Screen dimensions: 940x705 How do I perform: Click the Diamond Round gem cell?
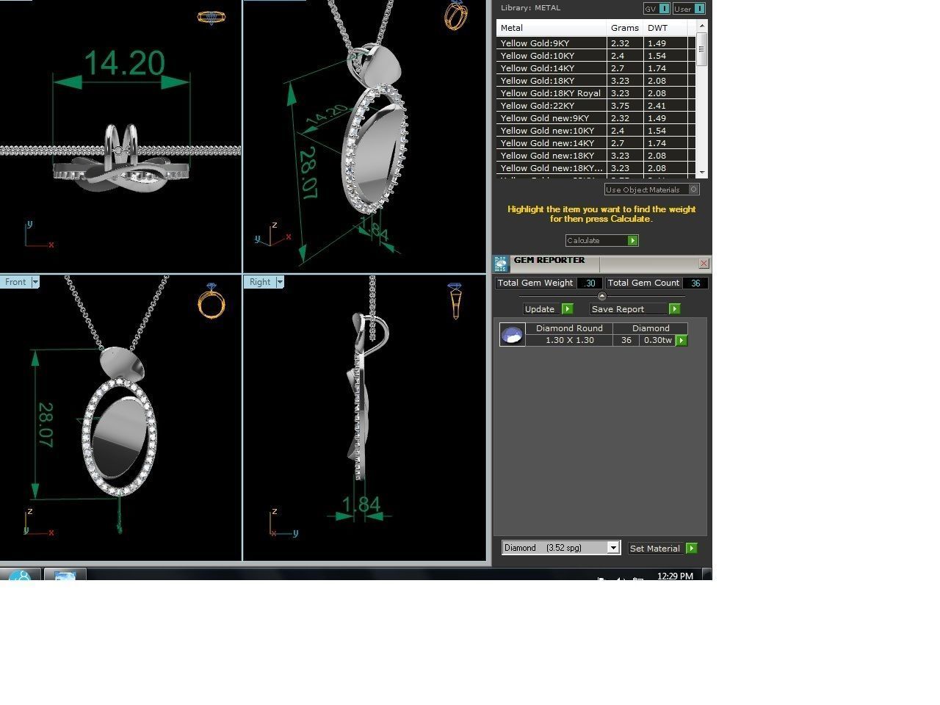point(569,328)
